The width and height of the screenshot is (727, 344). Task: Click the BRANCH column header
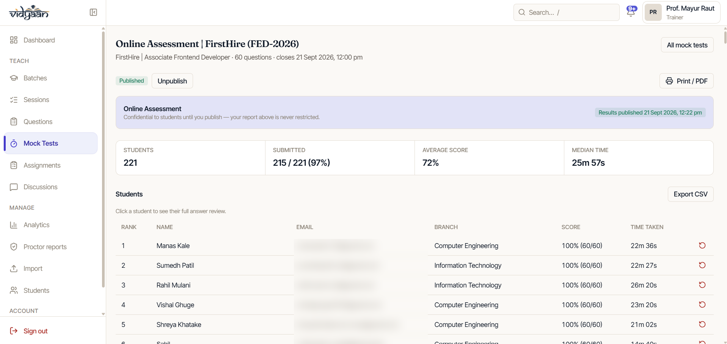click(446, 227)
